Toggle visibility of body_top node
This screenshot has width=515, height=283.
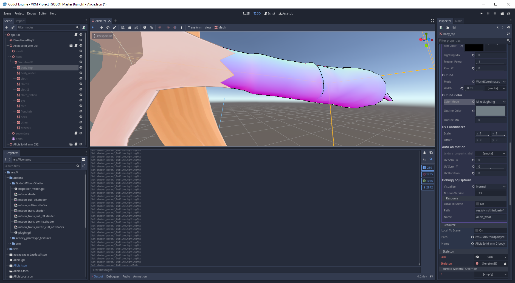coord(81,67)
